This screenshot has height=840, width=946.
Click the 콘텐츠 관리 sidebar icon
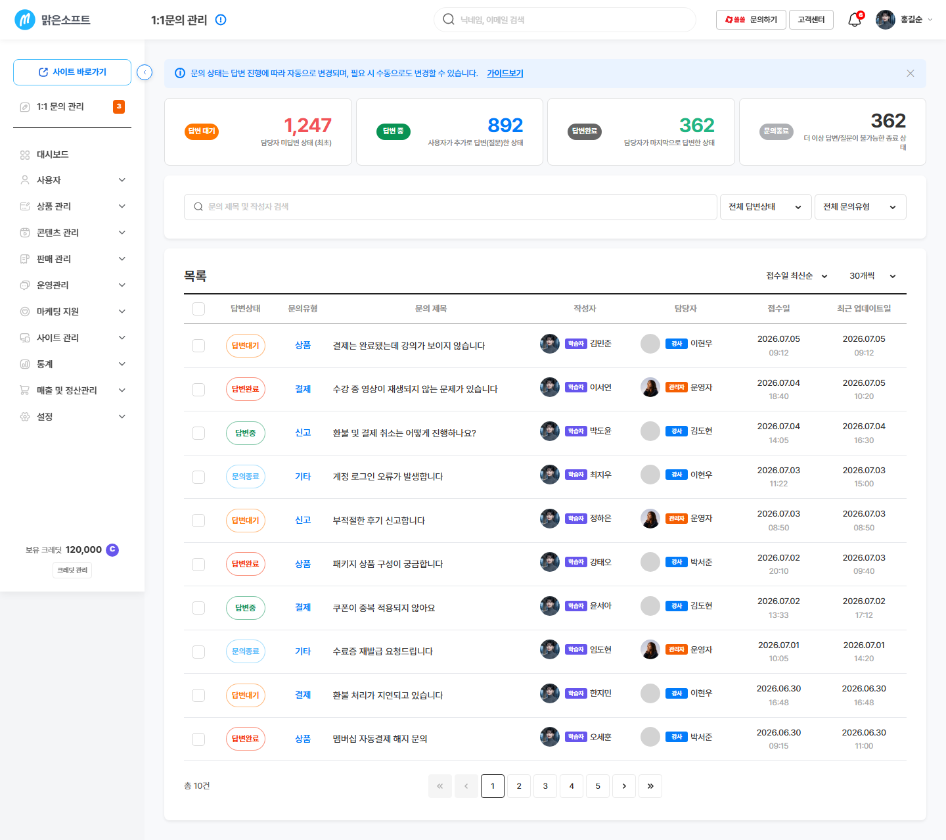[25, 233]
